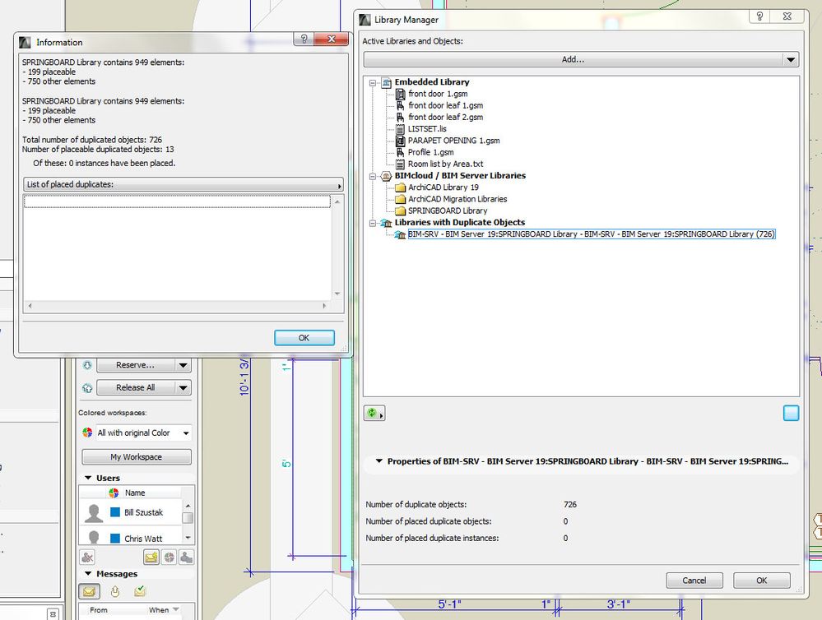This screenshot has height=620, width=822.
Task: Click Bill Szustak's blue color swatch
Action: pyautogui.click(x=115, y=512)
